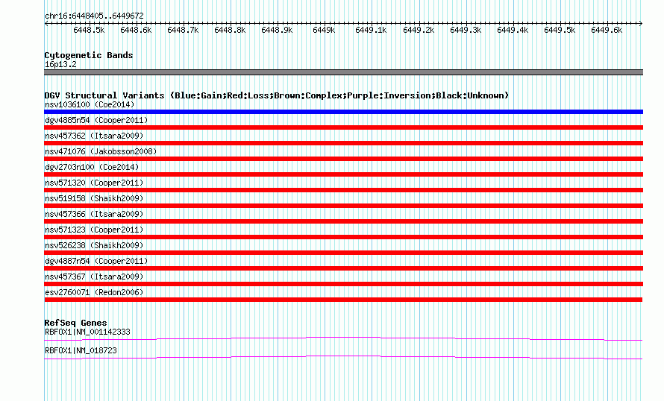Click the nsv457367 (Itsara2009) variant label
This screenshot has height=401, width=664.
tap(94, 277)
